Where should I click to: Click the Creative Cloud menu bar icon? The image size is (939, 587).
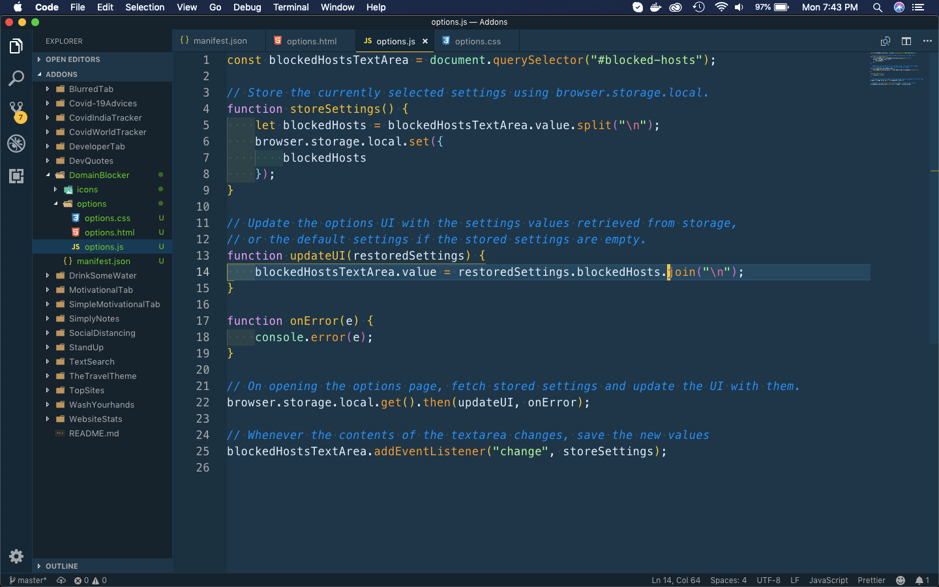point(676,7)
